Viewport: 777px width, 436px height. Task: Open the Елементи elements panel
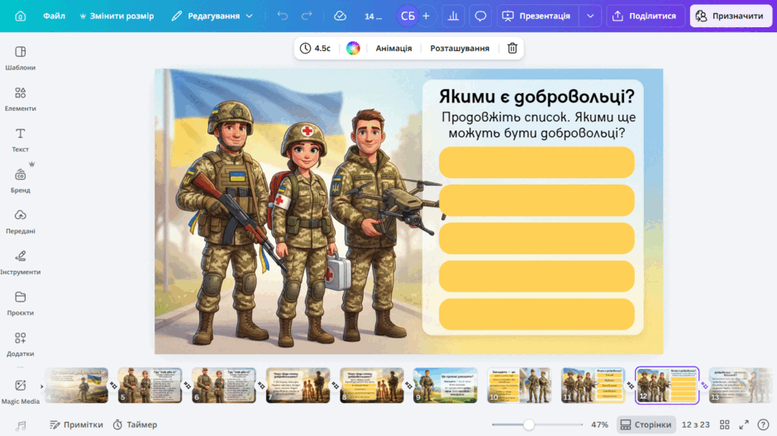21,99
